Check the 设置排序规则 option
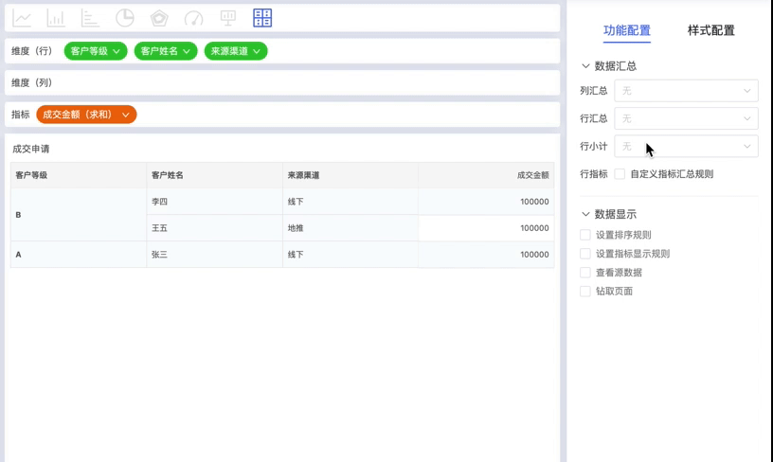Image resolution: width=773 pixels, height=462 pixels. click(x=585, y=235)
